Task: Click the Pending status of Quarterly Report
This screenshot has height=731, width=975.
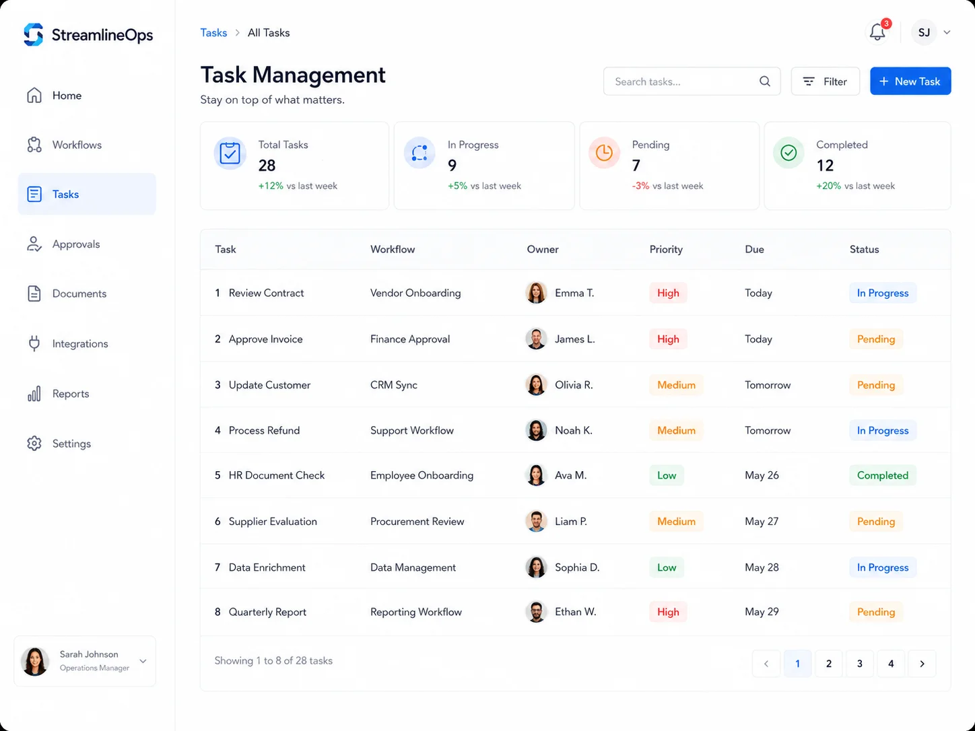Action: point(876,612)
